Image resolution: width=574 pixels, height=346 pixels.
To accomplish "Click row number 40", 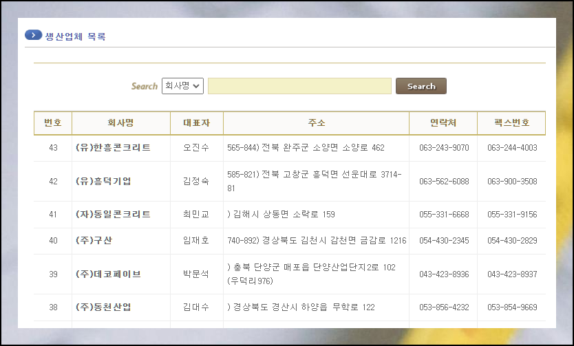I will coord(54,240).
